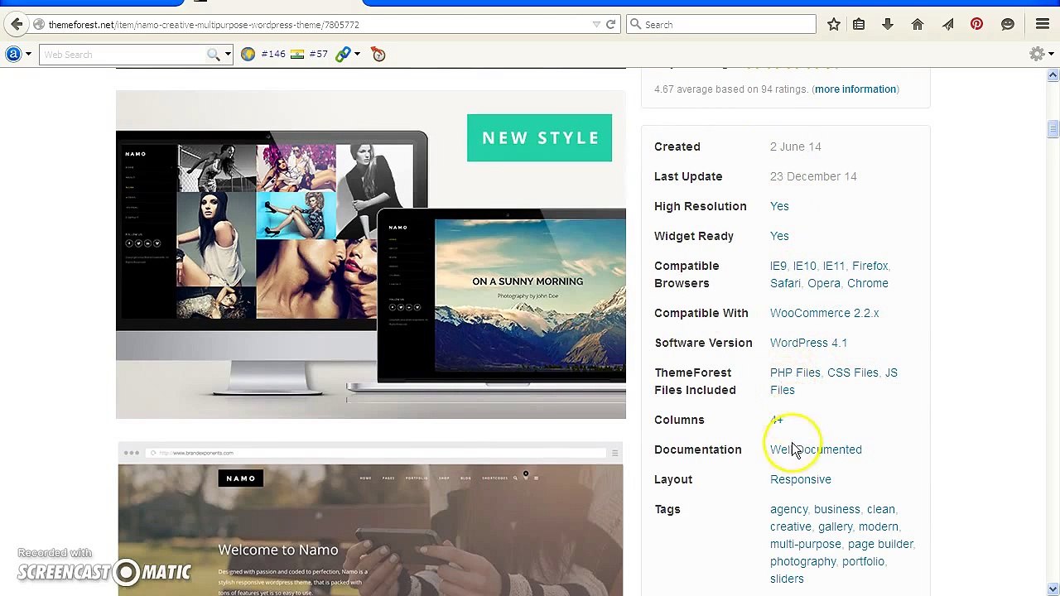Click the themeforest.net address bar URL
The height and width of the screenshot is (596, 1060).
(204, 25)
